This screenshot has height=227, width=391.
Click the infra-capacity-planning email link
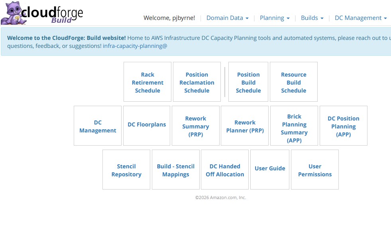pos(135,46)
